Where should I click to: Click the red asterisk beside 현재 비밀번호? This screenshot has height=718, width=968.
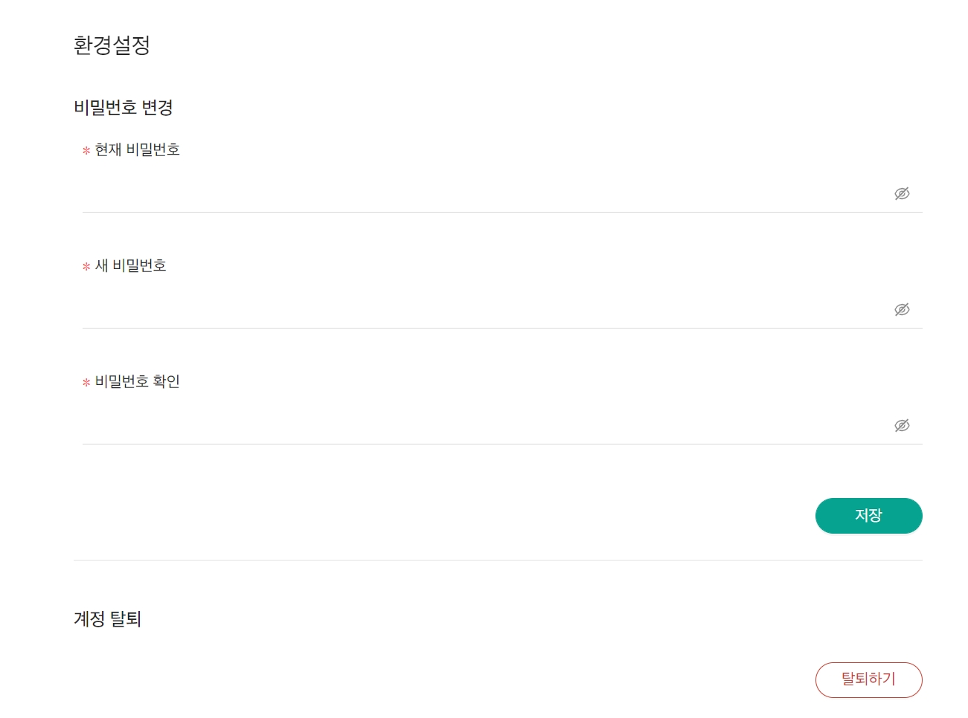pyautogui.click(x=86, y=151)
